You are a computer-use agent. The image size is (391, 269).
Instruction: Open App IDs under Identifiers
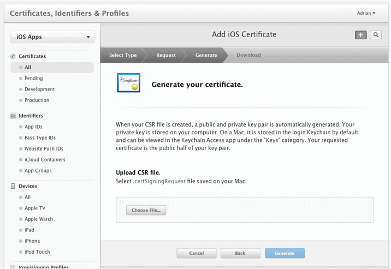tap(33, 127)
